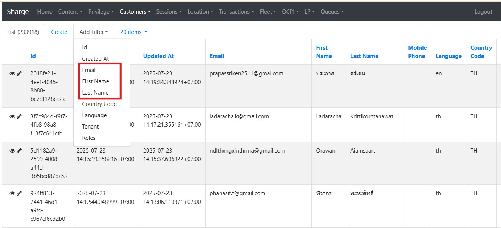Open the 20 items page size dropdown
This screenshot has width=501, height=228.
[133, 32]
